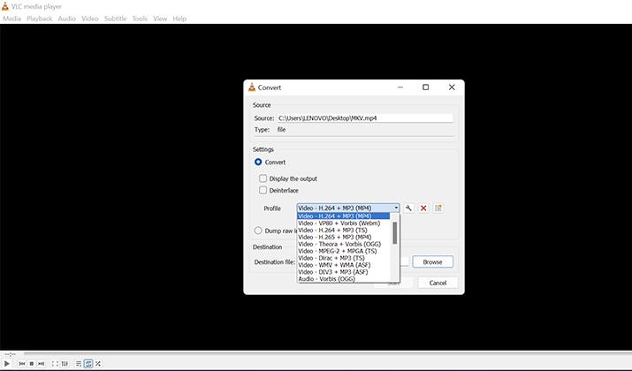
Task: Create a new profile icon
Action: 438,208
